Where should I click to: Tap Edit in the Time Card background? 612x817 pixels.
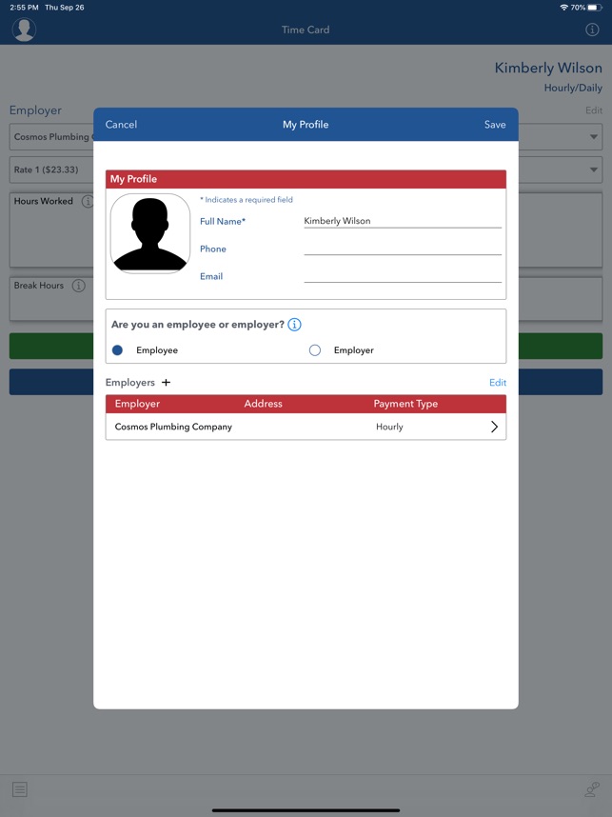click(x=594, y=110)
